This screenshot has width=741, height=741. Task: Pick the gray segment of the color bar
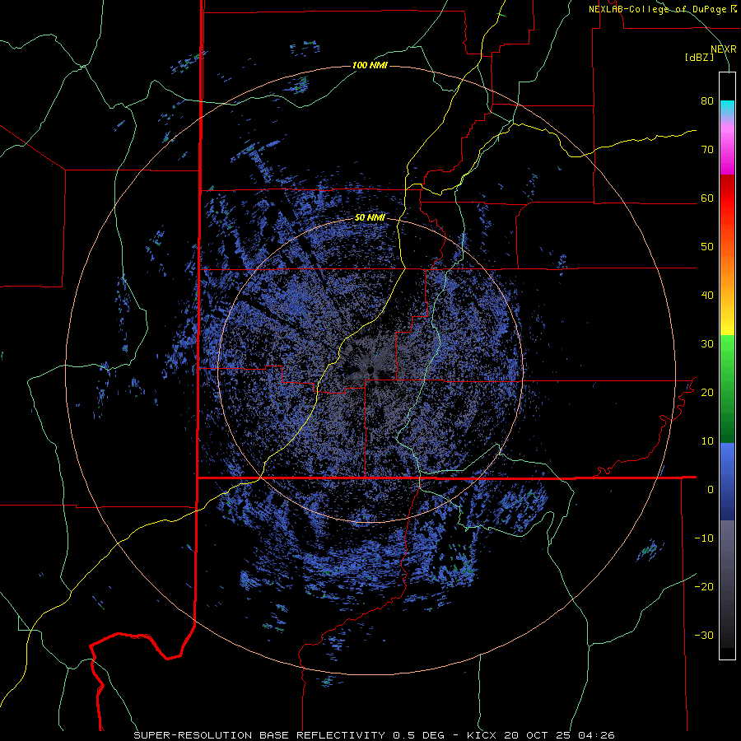pos(727,584)
